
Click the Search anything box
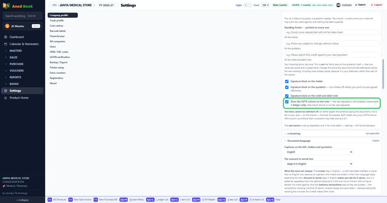click(23, 16)
